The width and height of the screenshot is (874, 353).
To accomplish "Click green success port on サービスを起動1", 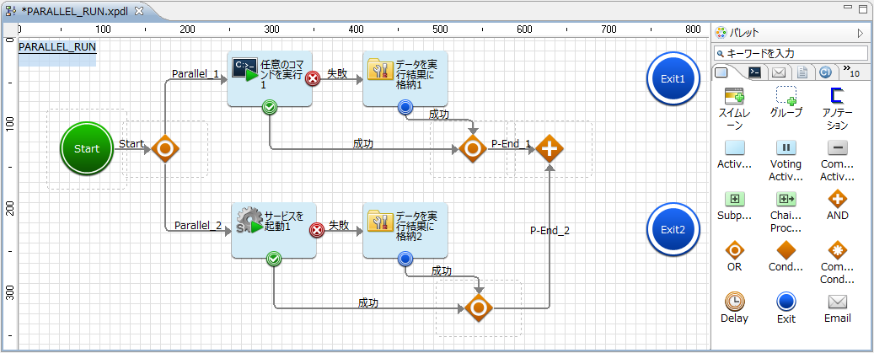I will point(274,259).
